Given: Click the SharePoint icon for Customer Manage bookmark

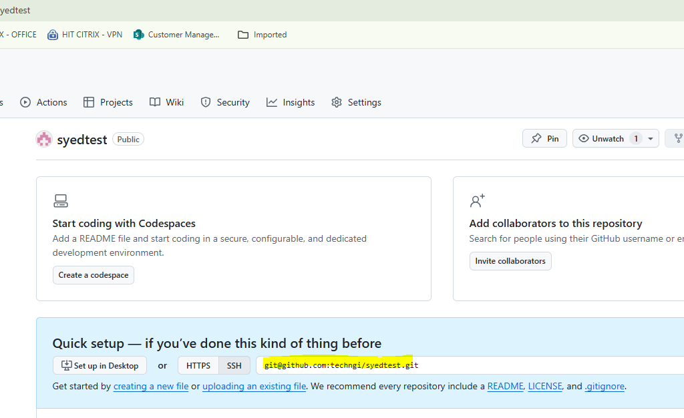Looking at the screenshot, I should point(139,35).
